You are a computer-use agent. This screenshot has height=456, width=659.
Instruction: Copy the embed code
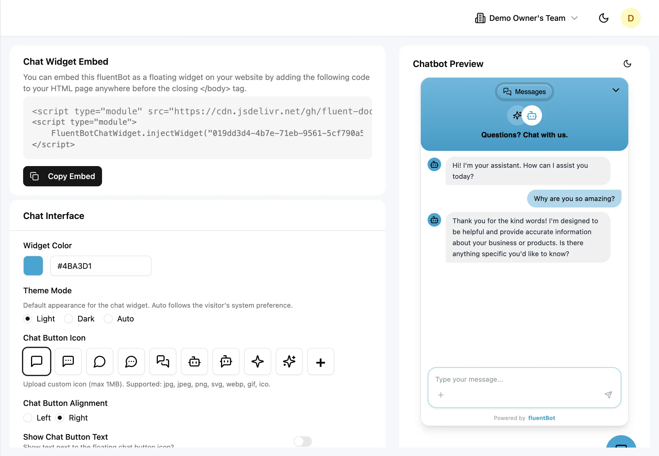pyautogui.click(x=62, y=176)
